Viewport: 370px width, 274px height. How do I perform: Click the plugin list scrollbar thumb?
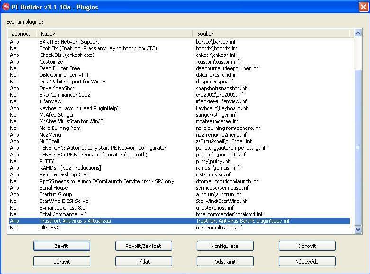point(358,147)
